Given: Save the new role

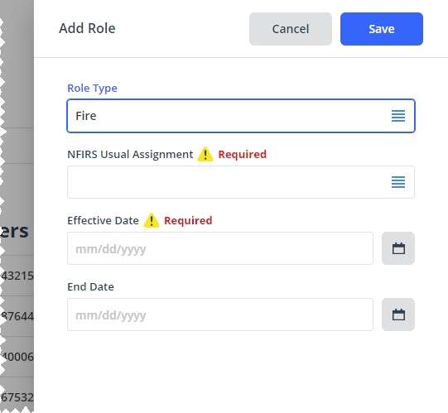Looking at the screenshot, I should tap(382, 29).
